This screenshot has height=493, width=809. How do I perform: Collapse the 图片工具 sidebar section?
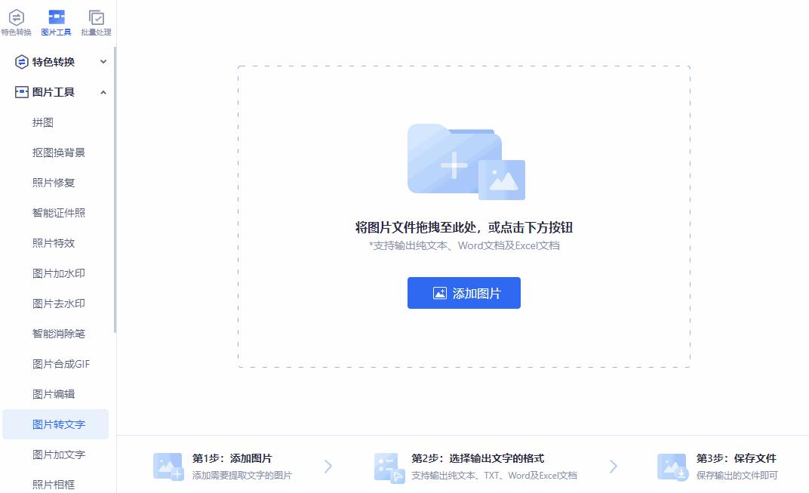tap(103, 91)
